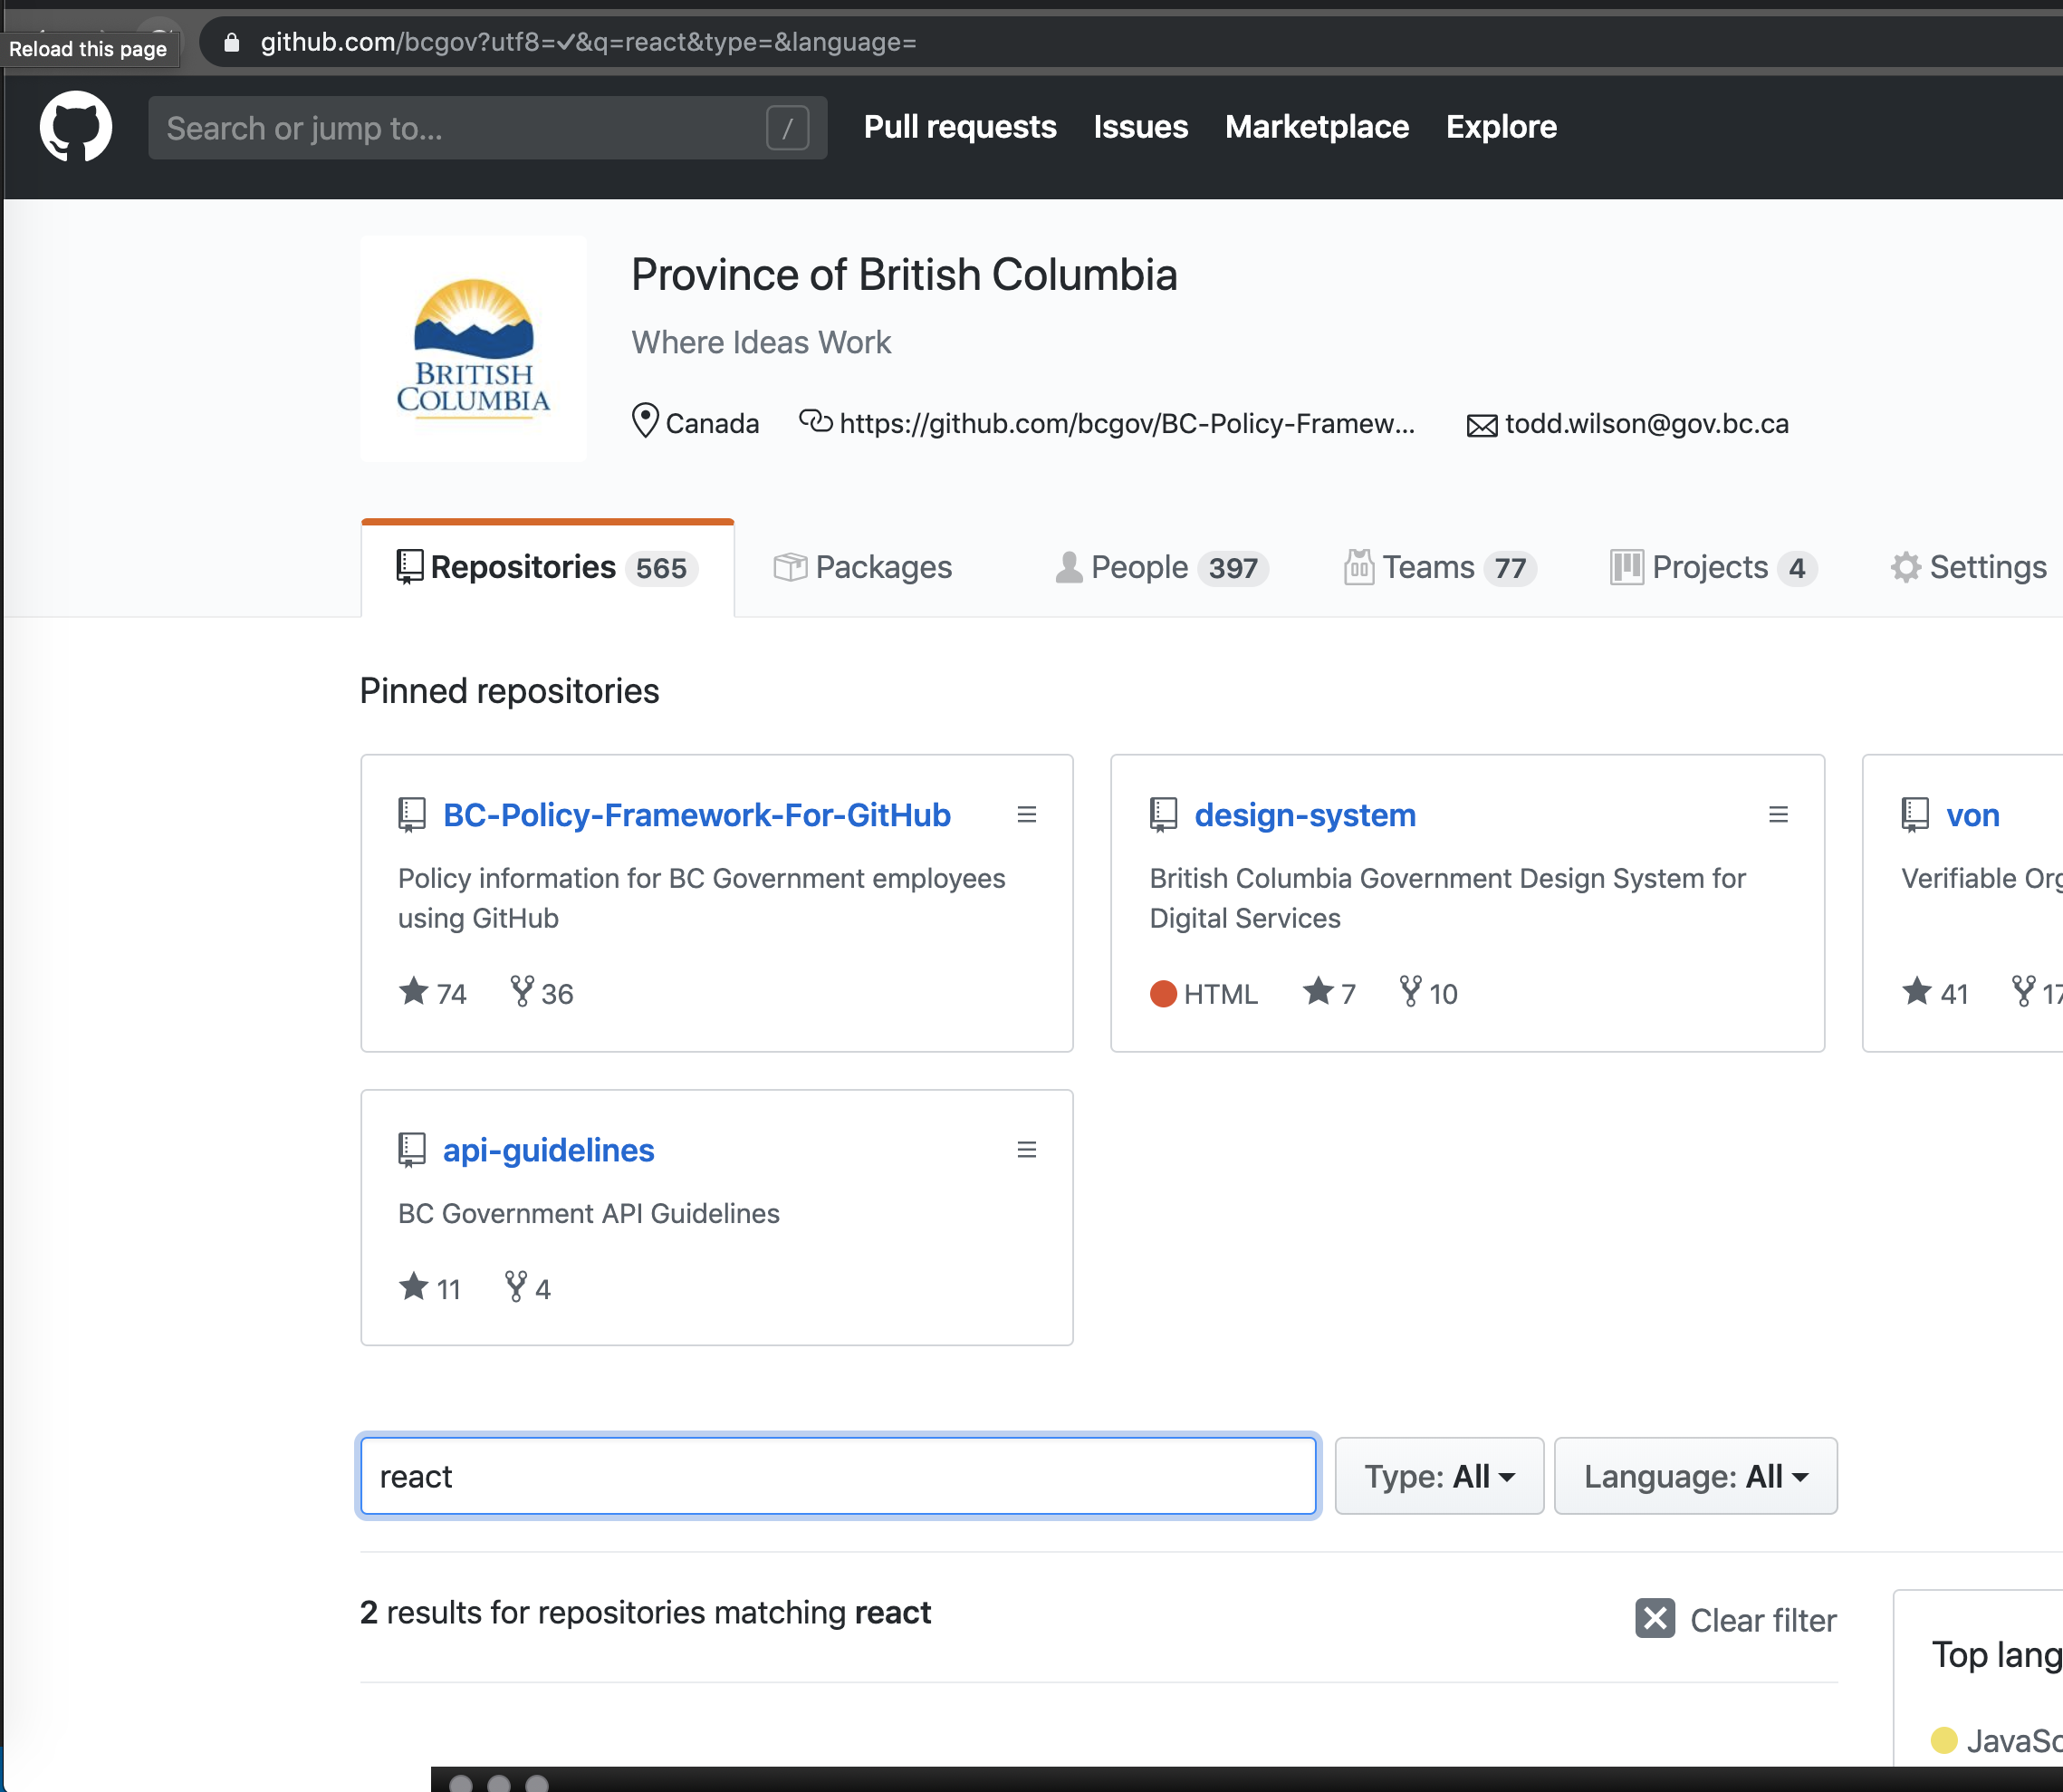Click the British Columbia organization avatar
The height and width of the screenshot is (1792, 2063).
click(x=474, y=348)
